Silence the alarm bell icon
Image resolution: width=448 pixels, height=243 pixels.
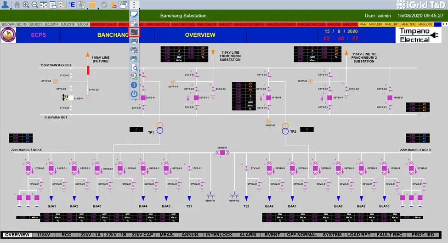(113, 5)
